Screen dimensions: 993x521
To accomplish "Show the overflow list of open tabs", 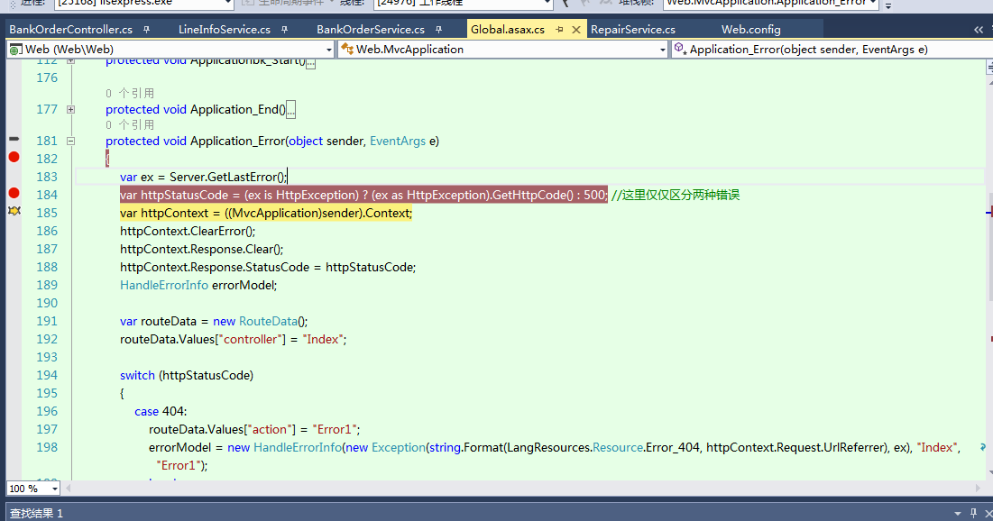I will tap(979, 30).
